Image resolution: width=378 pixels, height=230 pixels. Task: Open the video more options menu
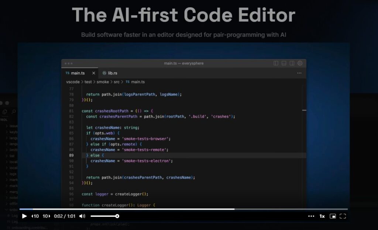tap(311, 216)
